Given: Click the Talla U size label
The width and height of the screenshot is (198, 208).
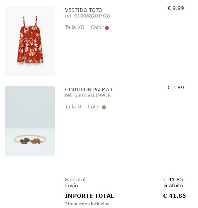Looking at the screenshot, I should [x=73, y=107].
